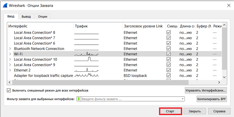This screenshot has height=117, width=234.
Task: Disable promiscuous mode on all interfaces checkbox
Action: (x=9, y=90)
